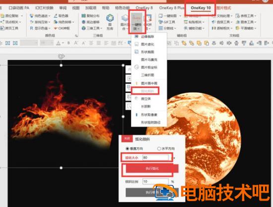Expand the 分割线 dropdown
The image size is (273, 207).
(x=175, y=28)
